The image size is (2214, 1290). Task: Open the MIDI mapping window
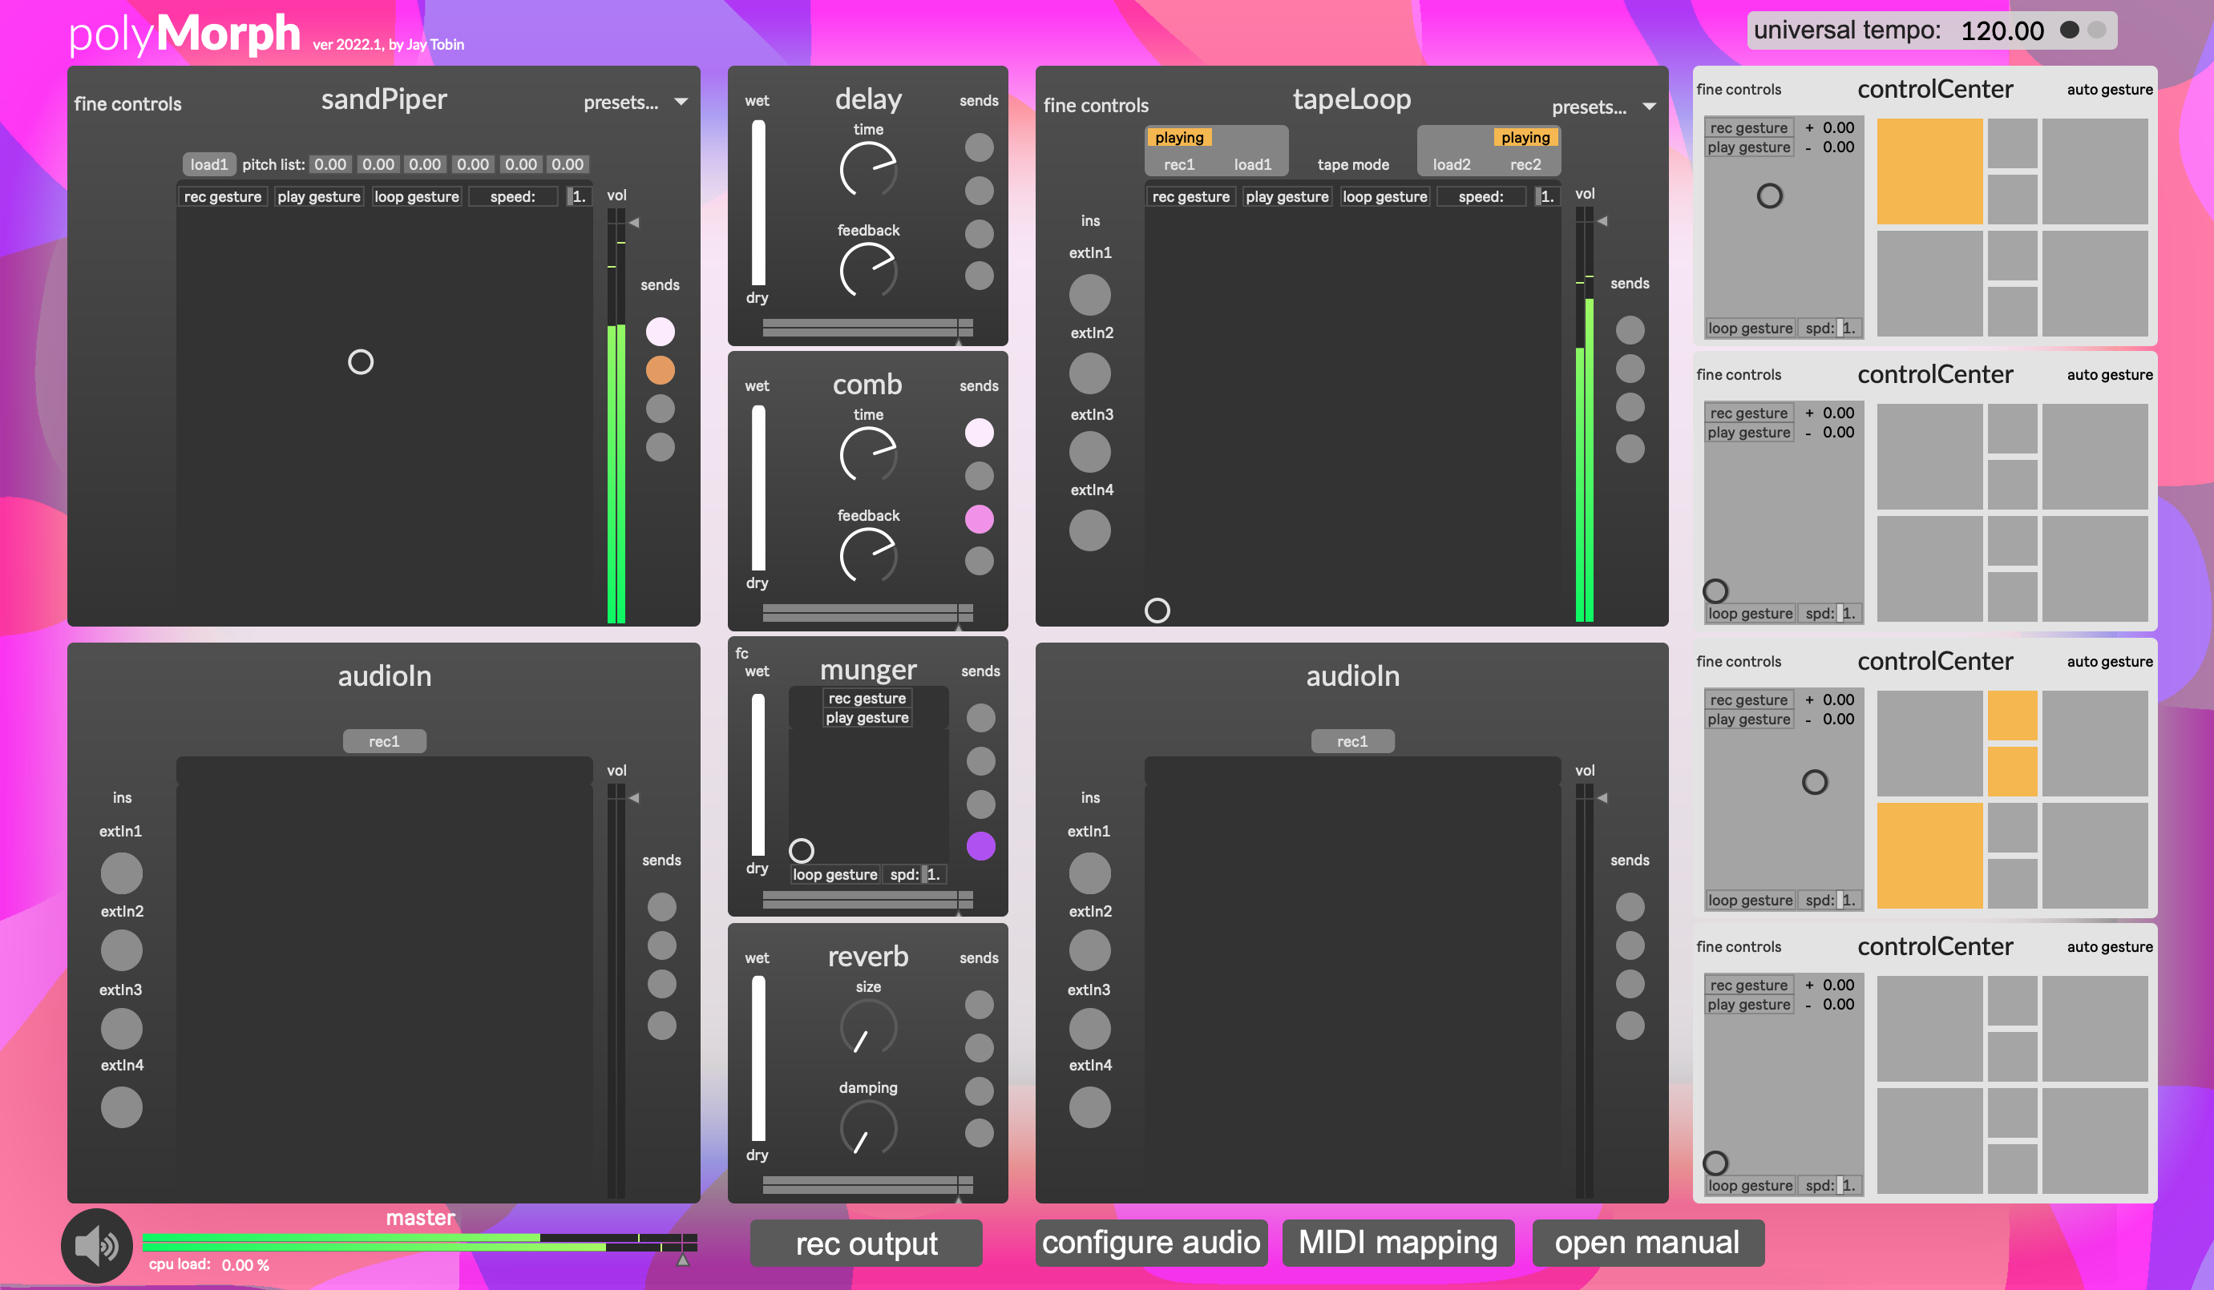click(1398, 1243)
